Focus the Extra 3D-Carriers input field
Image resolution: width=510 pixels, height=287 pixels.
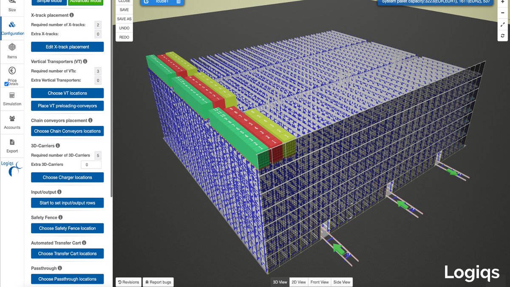point(91,165)
